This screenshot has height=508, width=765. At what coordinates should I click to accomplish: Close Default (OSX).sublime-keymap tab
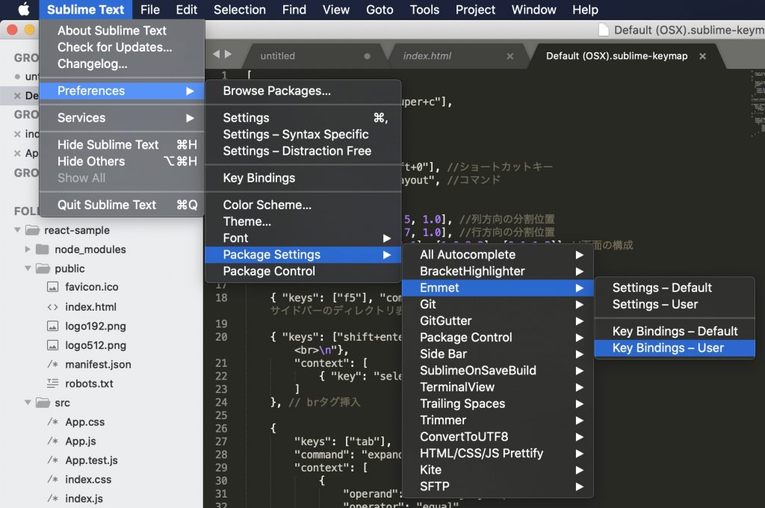point(702,56)
